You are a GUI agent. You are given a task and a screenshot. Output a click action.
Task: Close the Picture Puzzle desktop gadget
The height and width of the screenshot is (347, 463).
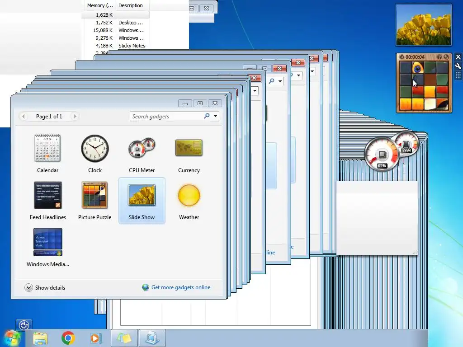coord(458,56)
